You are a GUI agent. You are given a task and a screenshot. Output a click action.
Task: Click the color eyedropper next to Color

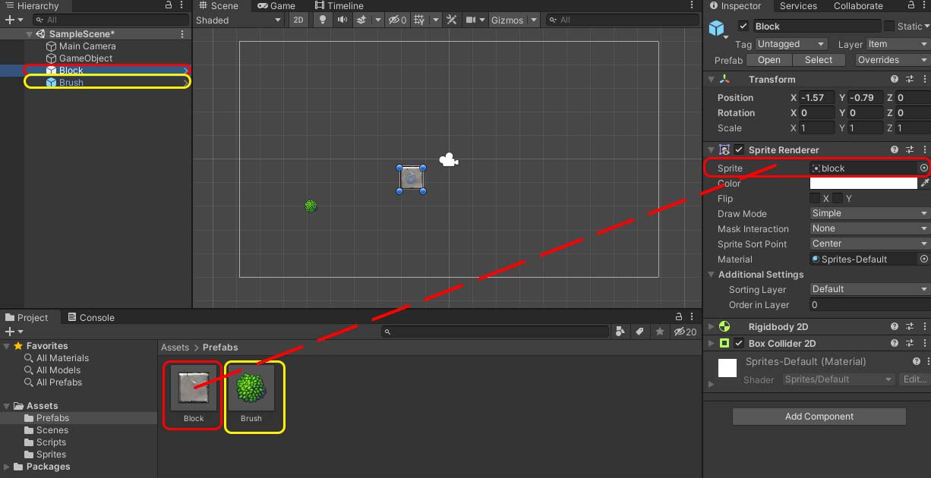tap(924, 184)
